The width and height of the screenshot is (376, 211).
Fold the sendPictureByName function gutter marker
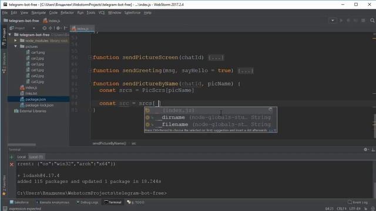click(x=90, y=83)
